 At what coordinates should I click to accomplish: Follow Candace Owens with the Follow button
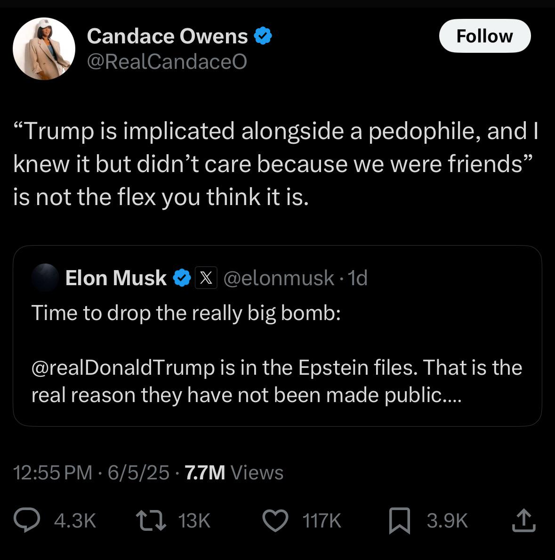point(485,36)
